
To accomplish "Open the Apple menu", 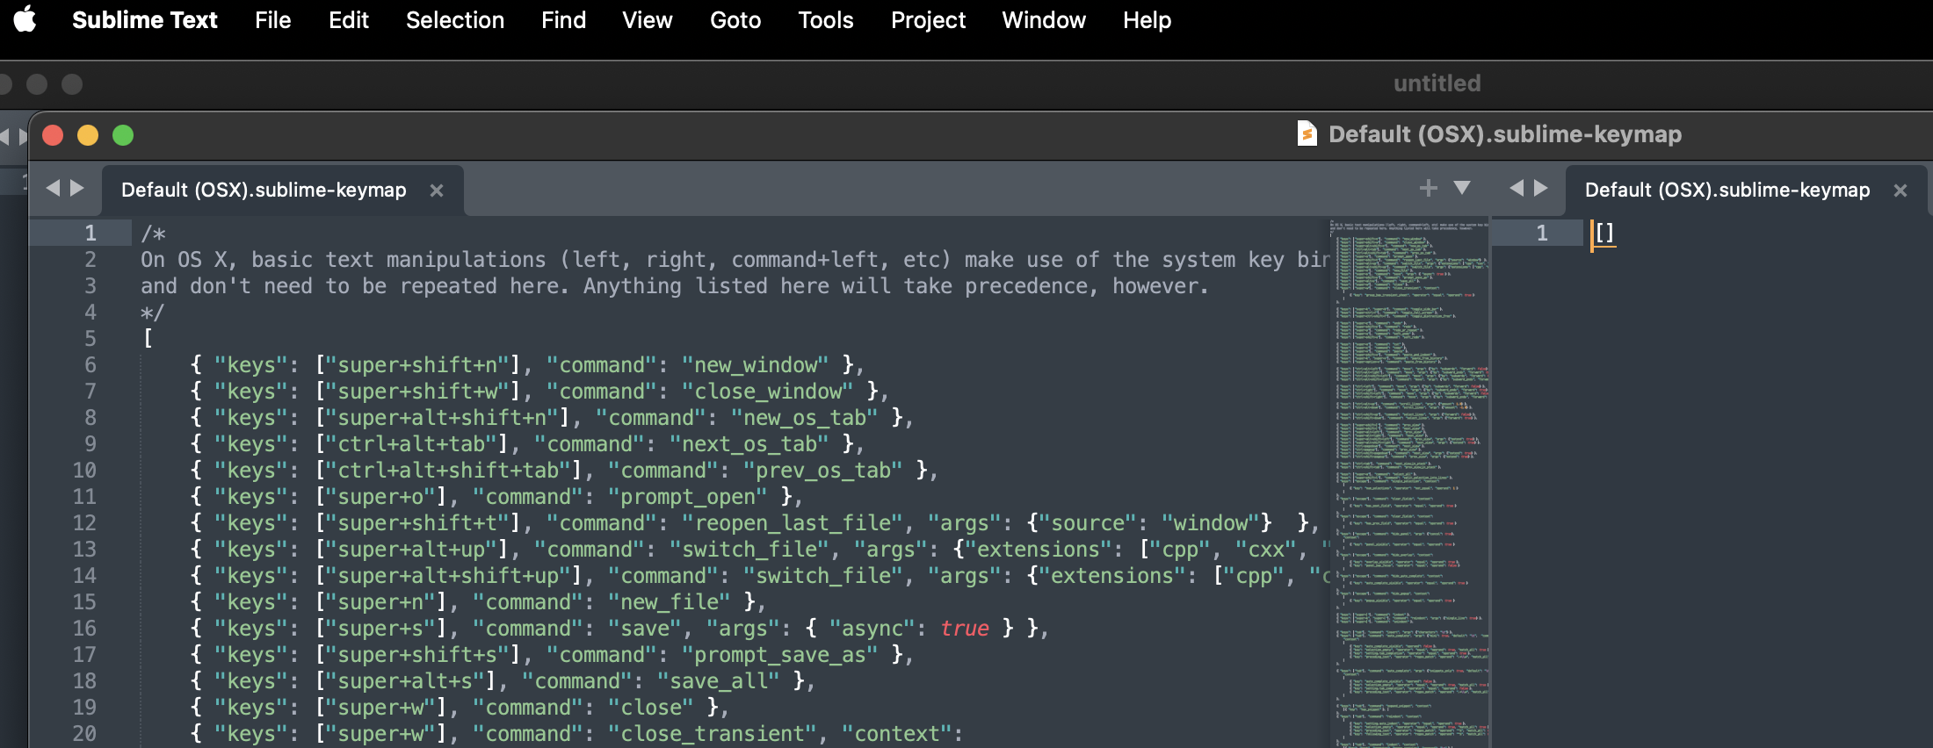I will [x=25, y=19].
